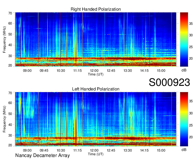Click the S000923 identifier label
The height and width of the screenshot is (159, 196).
(169, 82)
